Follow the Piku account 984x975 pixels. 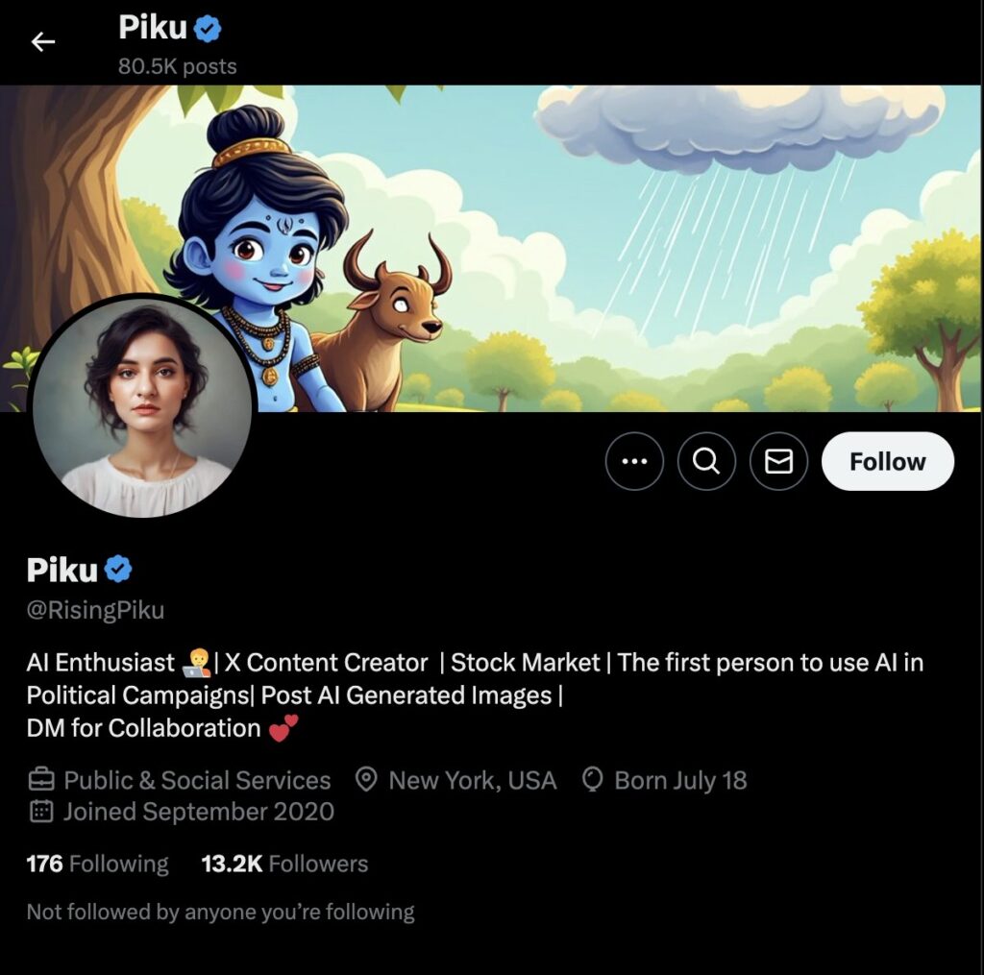[x=887, y=461]
